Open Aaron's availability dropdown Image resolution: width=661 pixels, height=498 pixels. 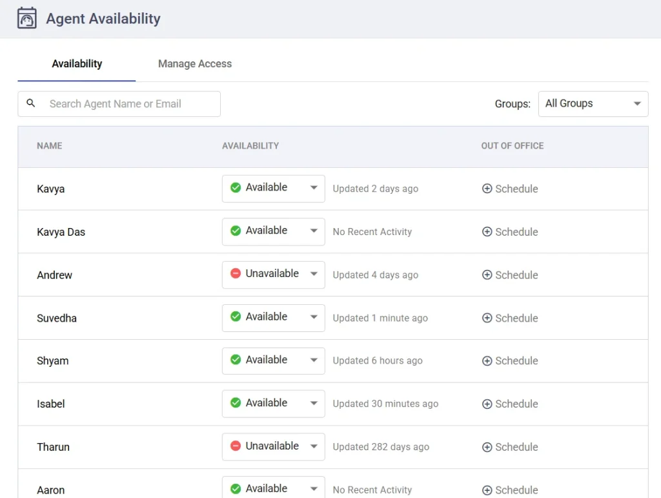click(x=274, y=488)
